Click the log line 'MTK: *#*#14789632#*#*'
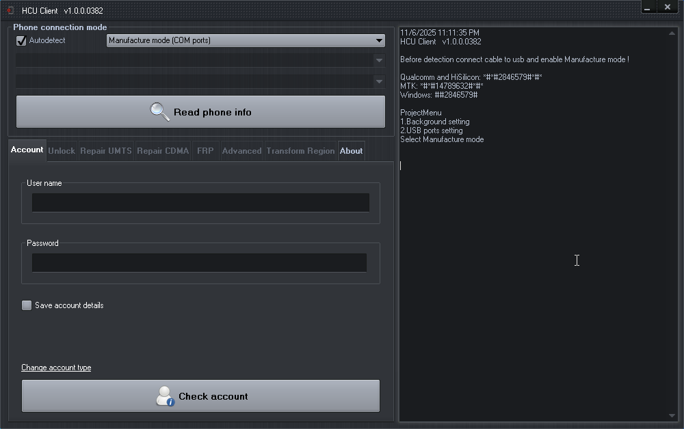684x429 pixels. pos(441,86)
